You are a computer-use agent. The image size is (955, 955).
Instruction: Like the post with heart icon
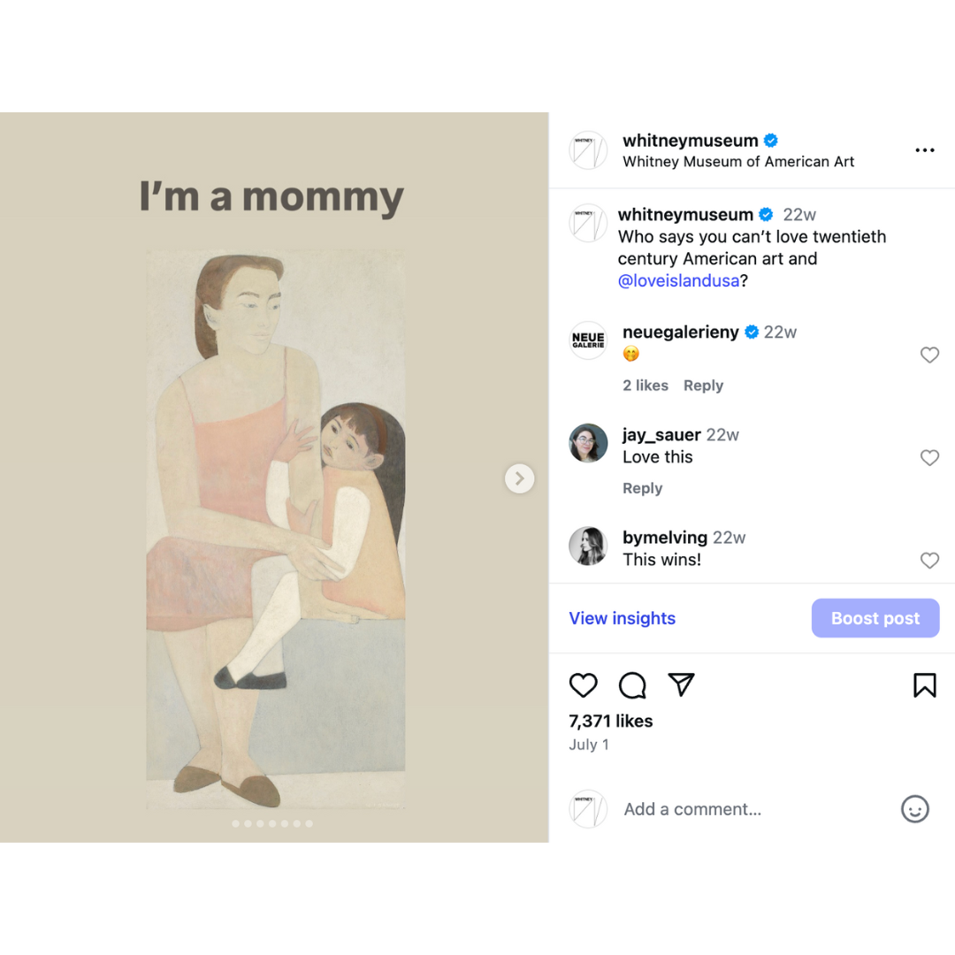tap(583, 685)
